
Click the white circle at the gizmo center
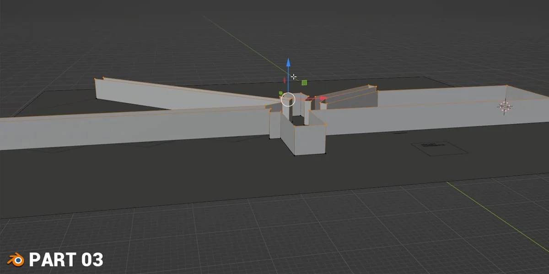[x=288, y=100]
